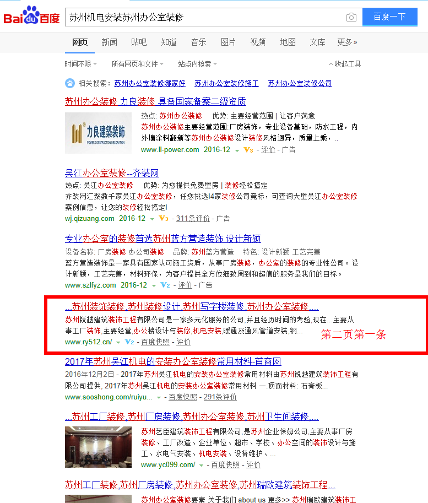Image resolution: width=428 pixels, height=503 pixels.
Task: Open the www.ry512.cn/ URL link
Action: click(x=89, y=342)
